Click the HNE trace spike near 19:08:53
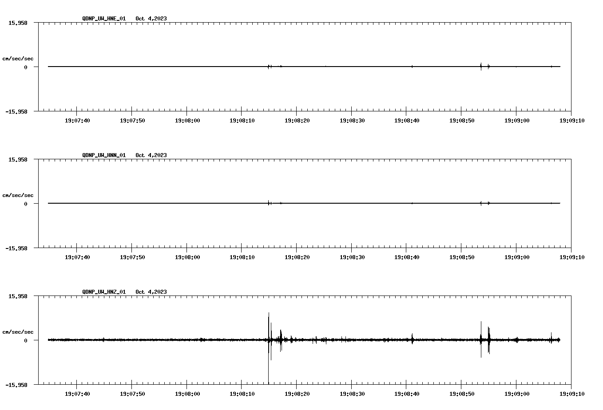 click(481, 67)
